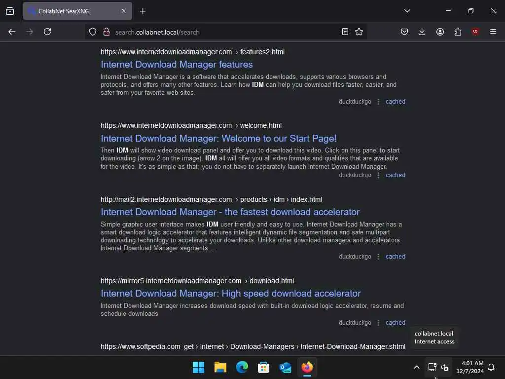This screenshot has width=505, height=379.
Task: Open Firefox account menu
Action: pos(440,32)
